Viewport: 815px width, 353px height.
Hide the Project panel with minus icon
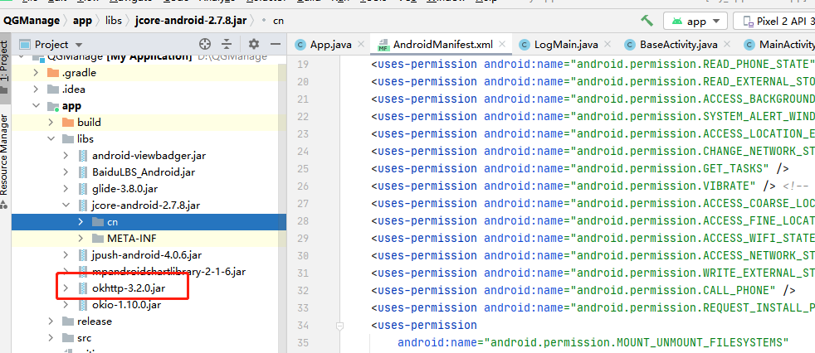click(276, 44)
